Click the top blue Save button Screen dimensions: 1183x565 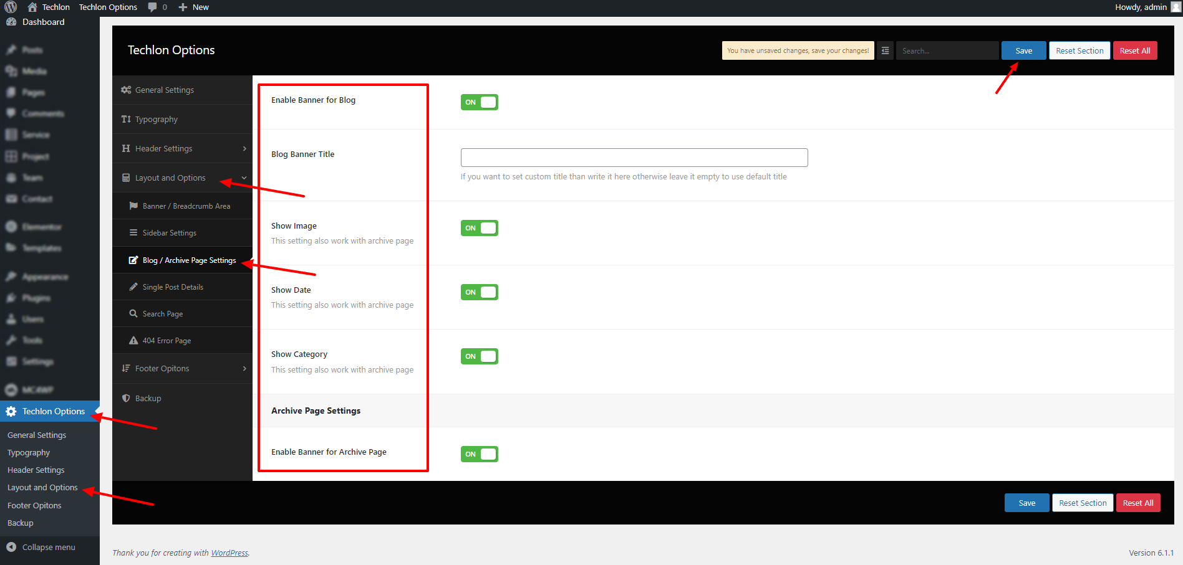click(x=1023, y=50)
